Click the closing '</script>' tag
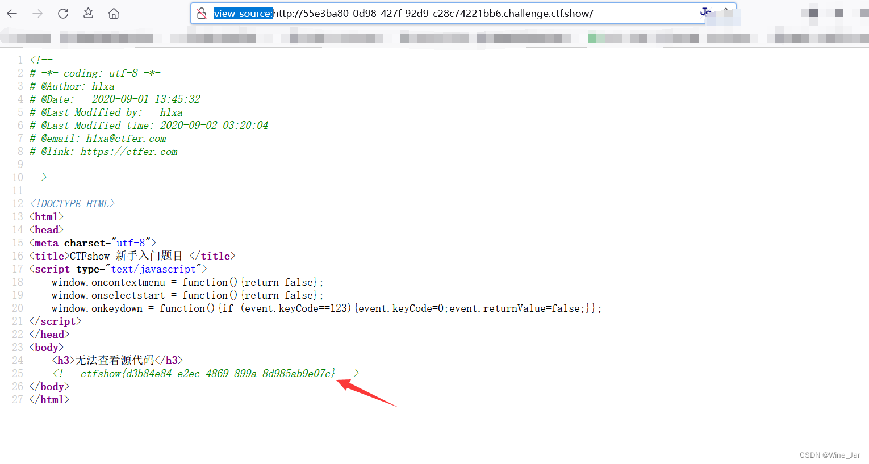Screen dimensions: 869x464 [x=55, y=321]
